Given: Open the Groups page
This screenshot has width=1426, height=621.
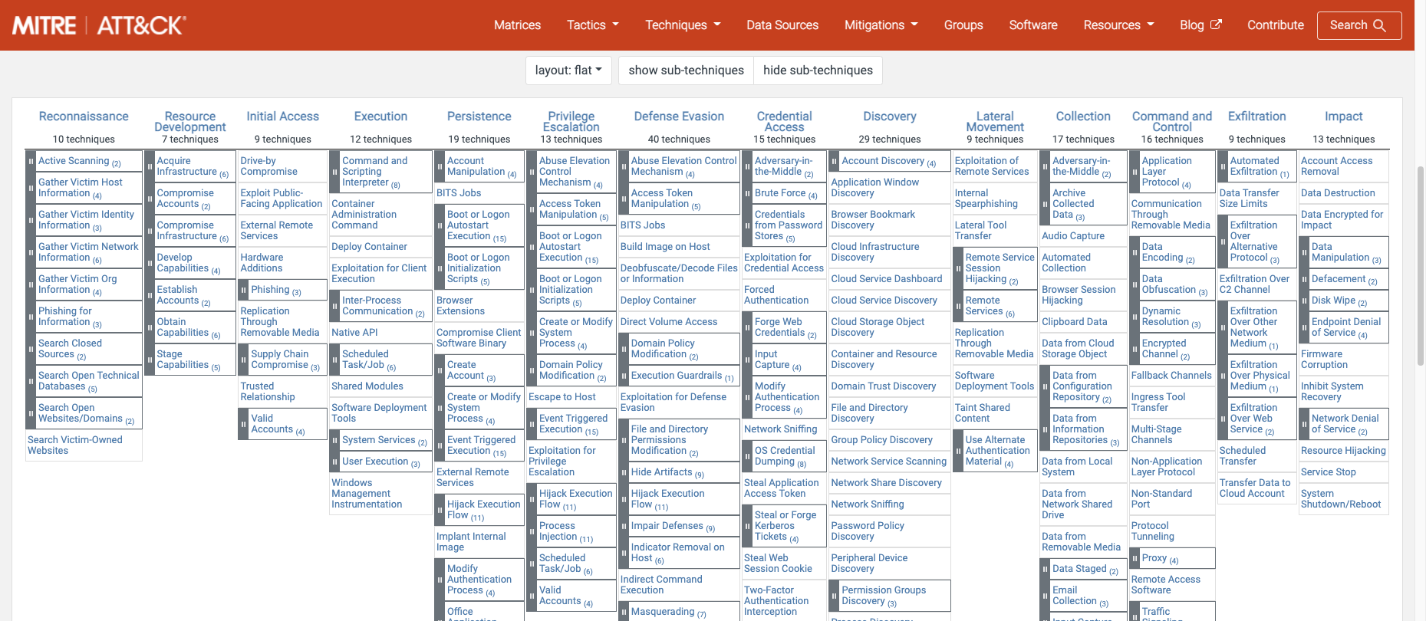Looking at the screenshot, I should tap(963, 25).
